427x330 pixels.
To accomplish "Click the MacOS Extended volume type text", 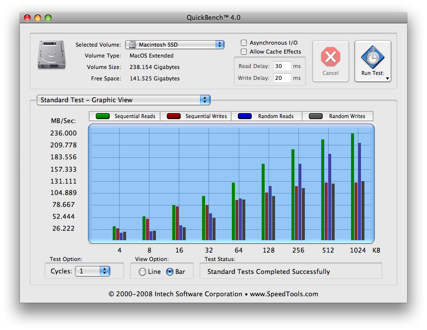I will point(151,56).
